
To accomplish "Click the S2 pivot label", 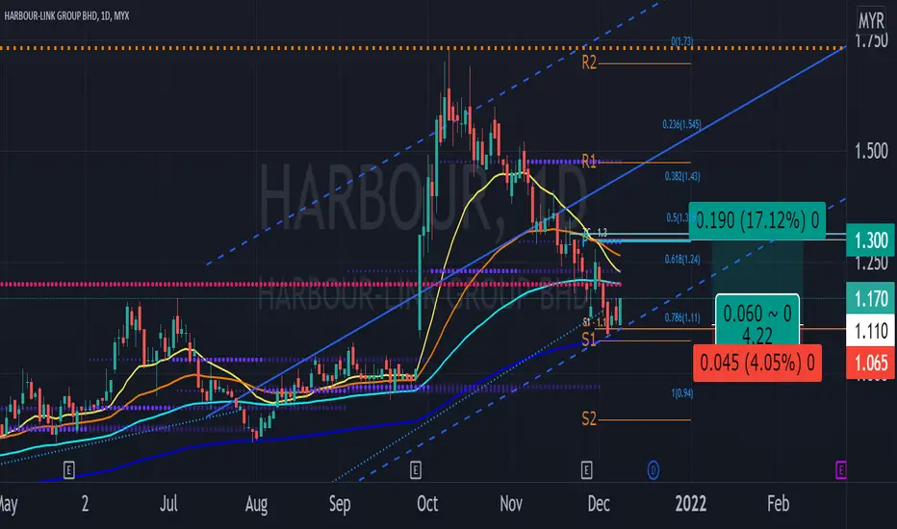I will click(589, 419).
